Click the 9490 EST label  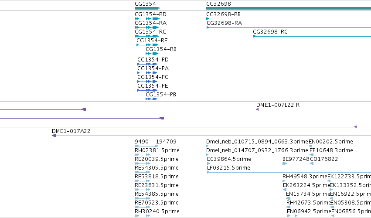[142, 142]
